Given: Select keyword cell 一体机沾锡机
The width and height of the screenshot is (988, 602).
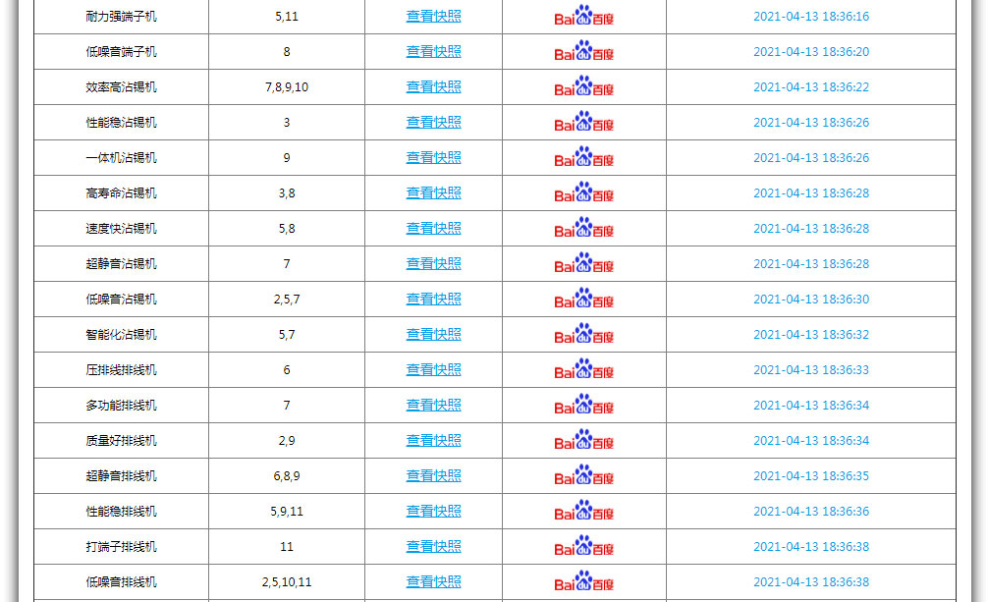Looking at the screenshot, I should coord(121,157).
